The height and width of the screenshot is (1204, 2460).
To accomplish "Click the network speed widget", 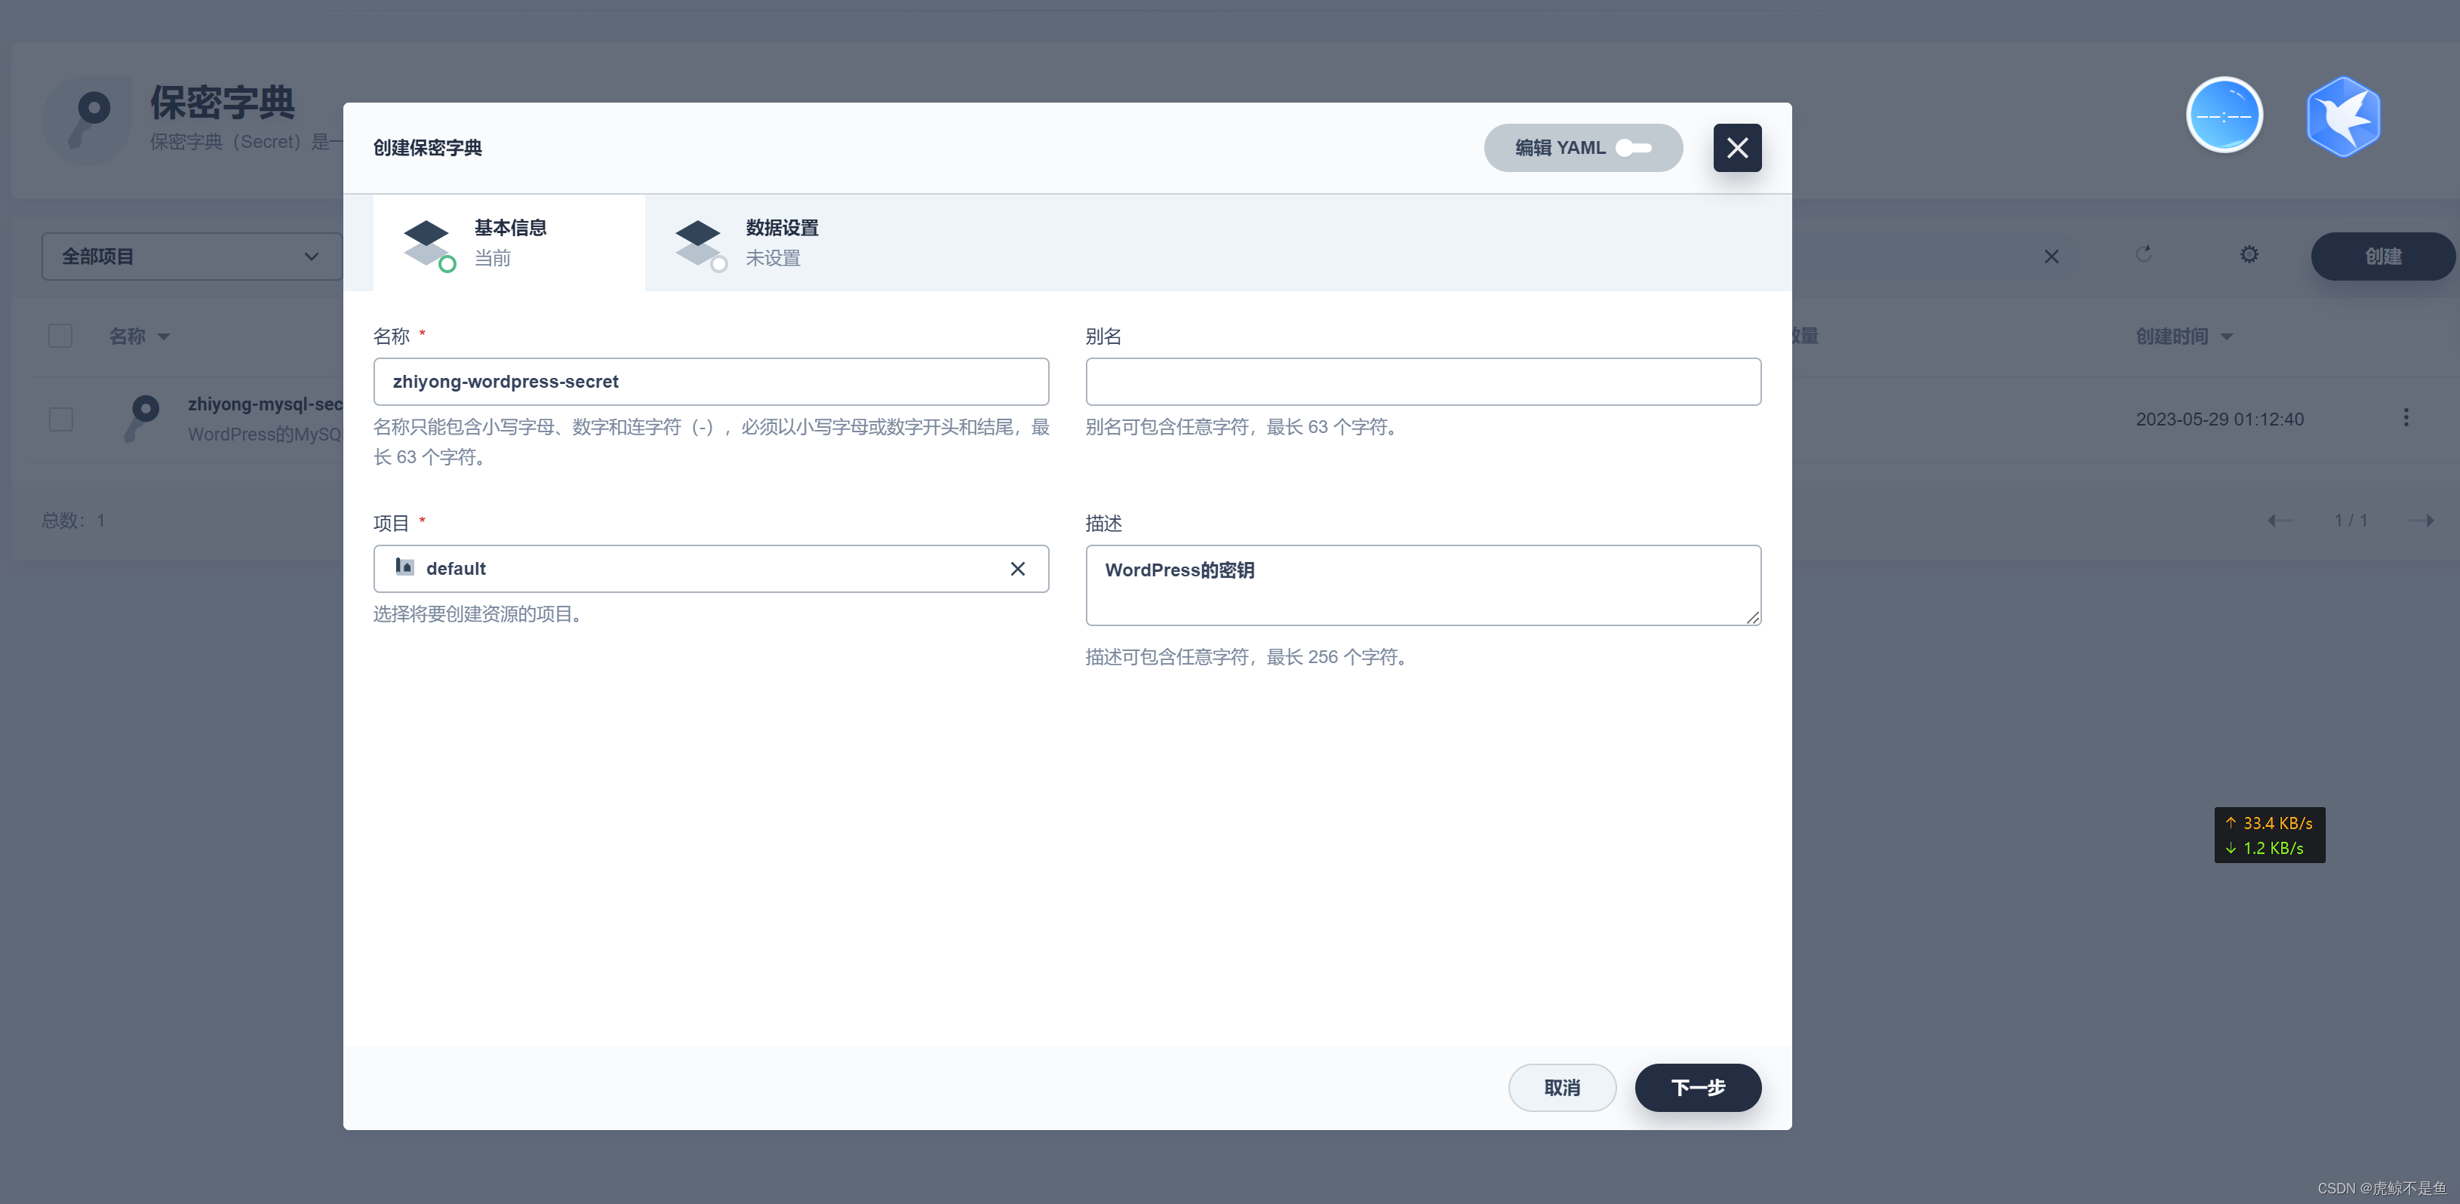I will [x=2269, y=835].
